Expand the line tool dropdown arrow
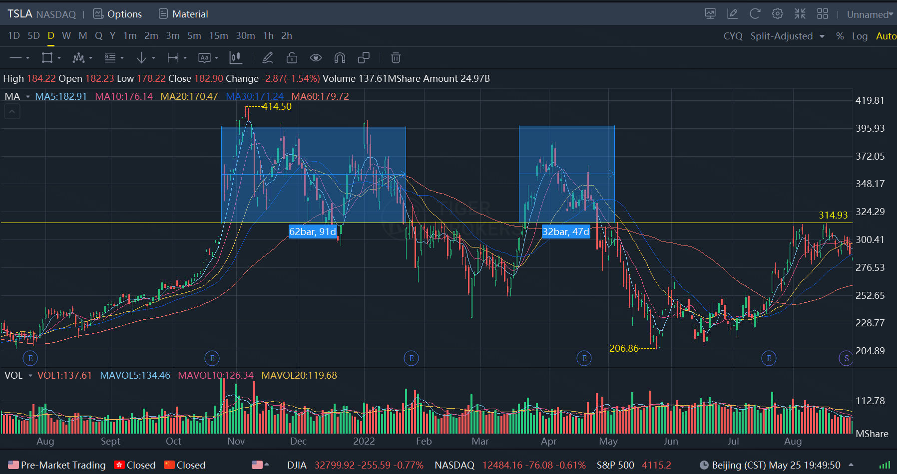This screenshot has height=474, width=897. point(27,58)
